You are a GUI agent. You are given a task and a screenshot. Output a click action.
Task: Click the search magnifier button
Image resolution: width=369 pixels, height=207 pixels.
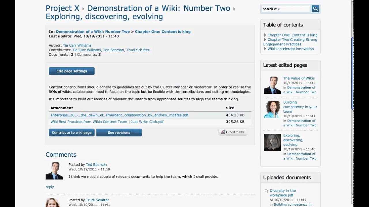(x=315, y=9)
